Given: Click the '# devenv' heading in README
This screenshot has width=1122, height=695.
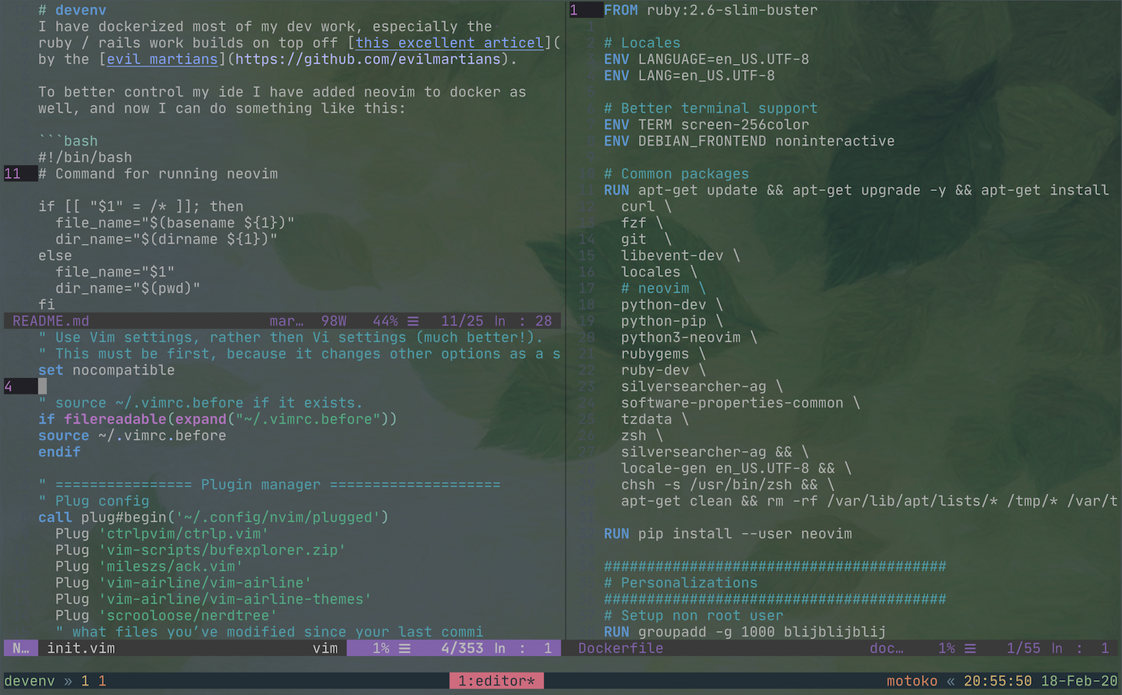Looking at the screenshot, I should (x=72, y=10).
